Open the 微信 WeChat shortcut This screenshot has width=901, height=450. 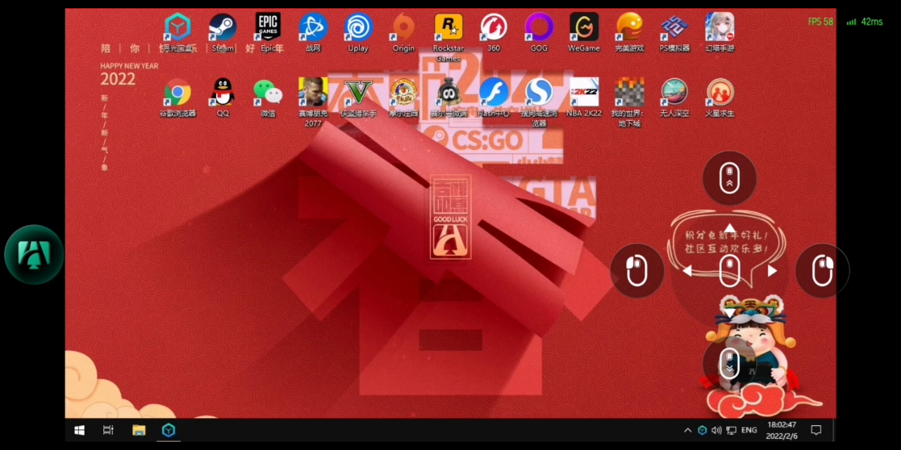(268, 98)
